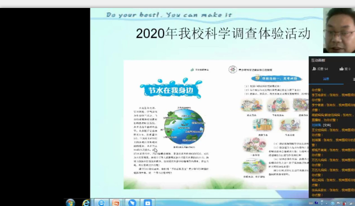The image size is (355, 206).
Task: Click the presenter webcam thumbnail
Action: click(x=339, y=30)
